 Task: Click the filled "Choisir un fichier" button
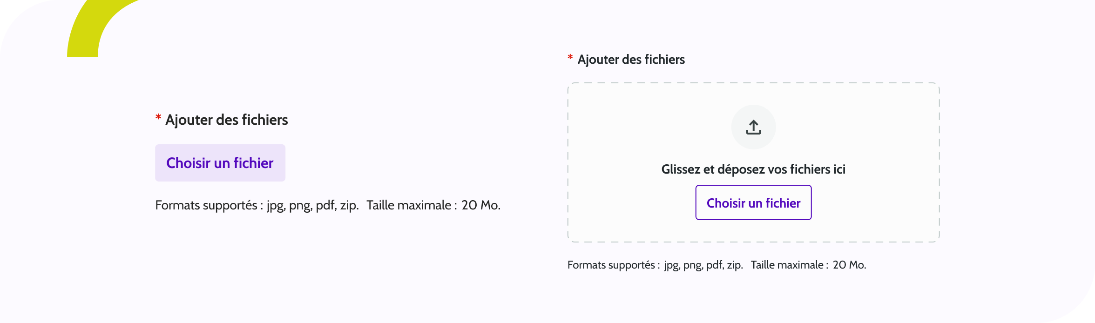(220, 163)
